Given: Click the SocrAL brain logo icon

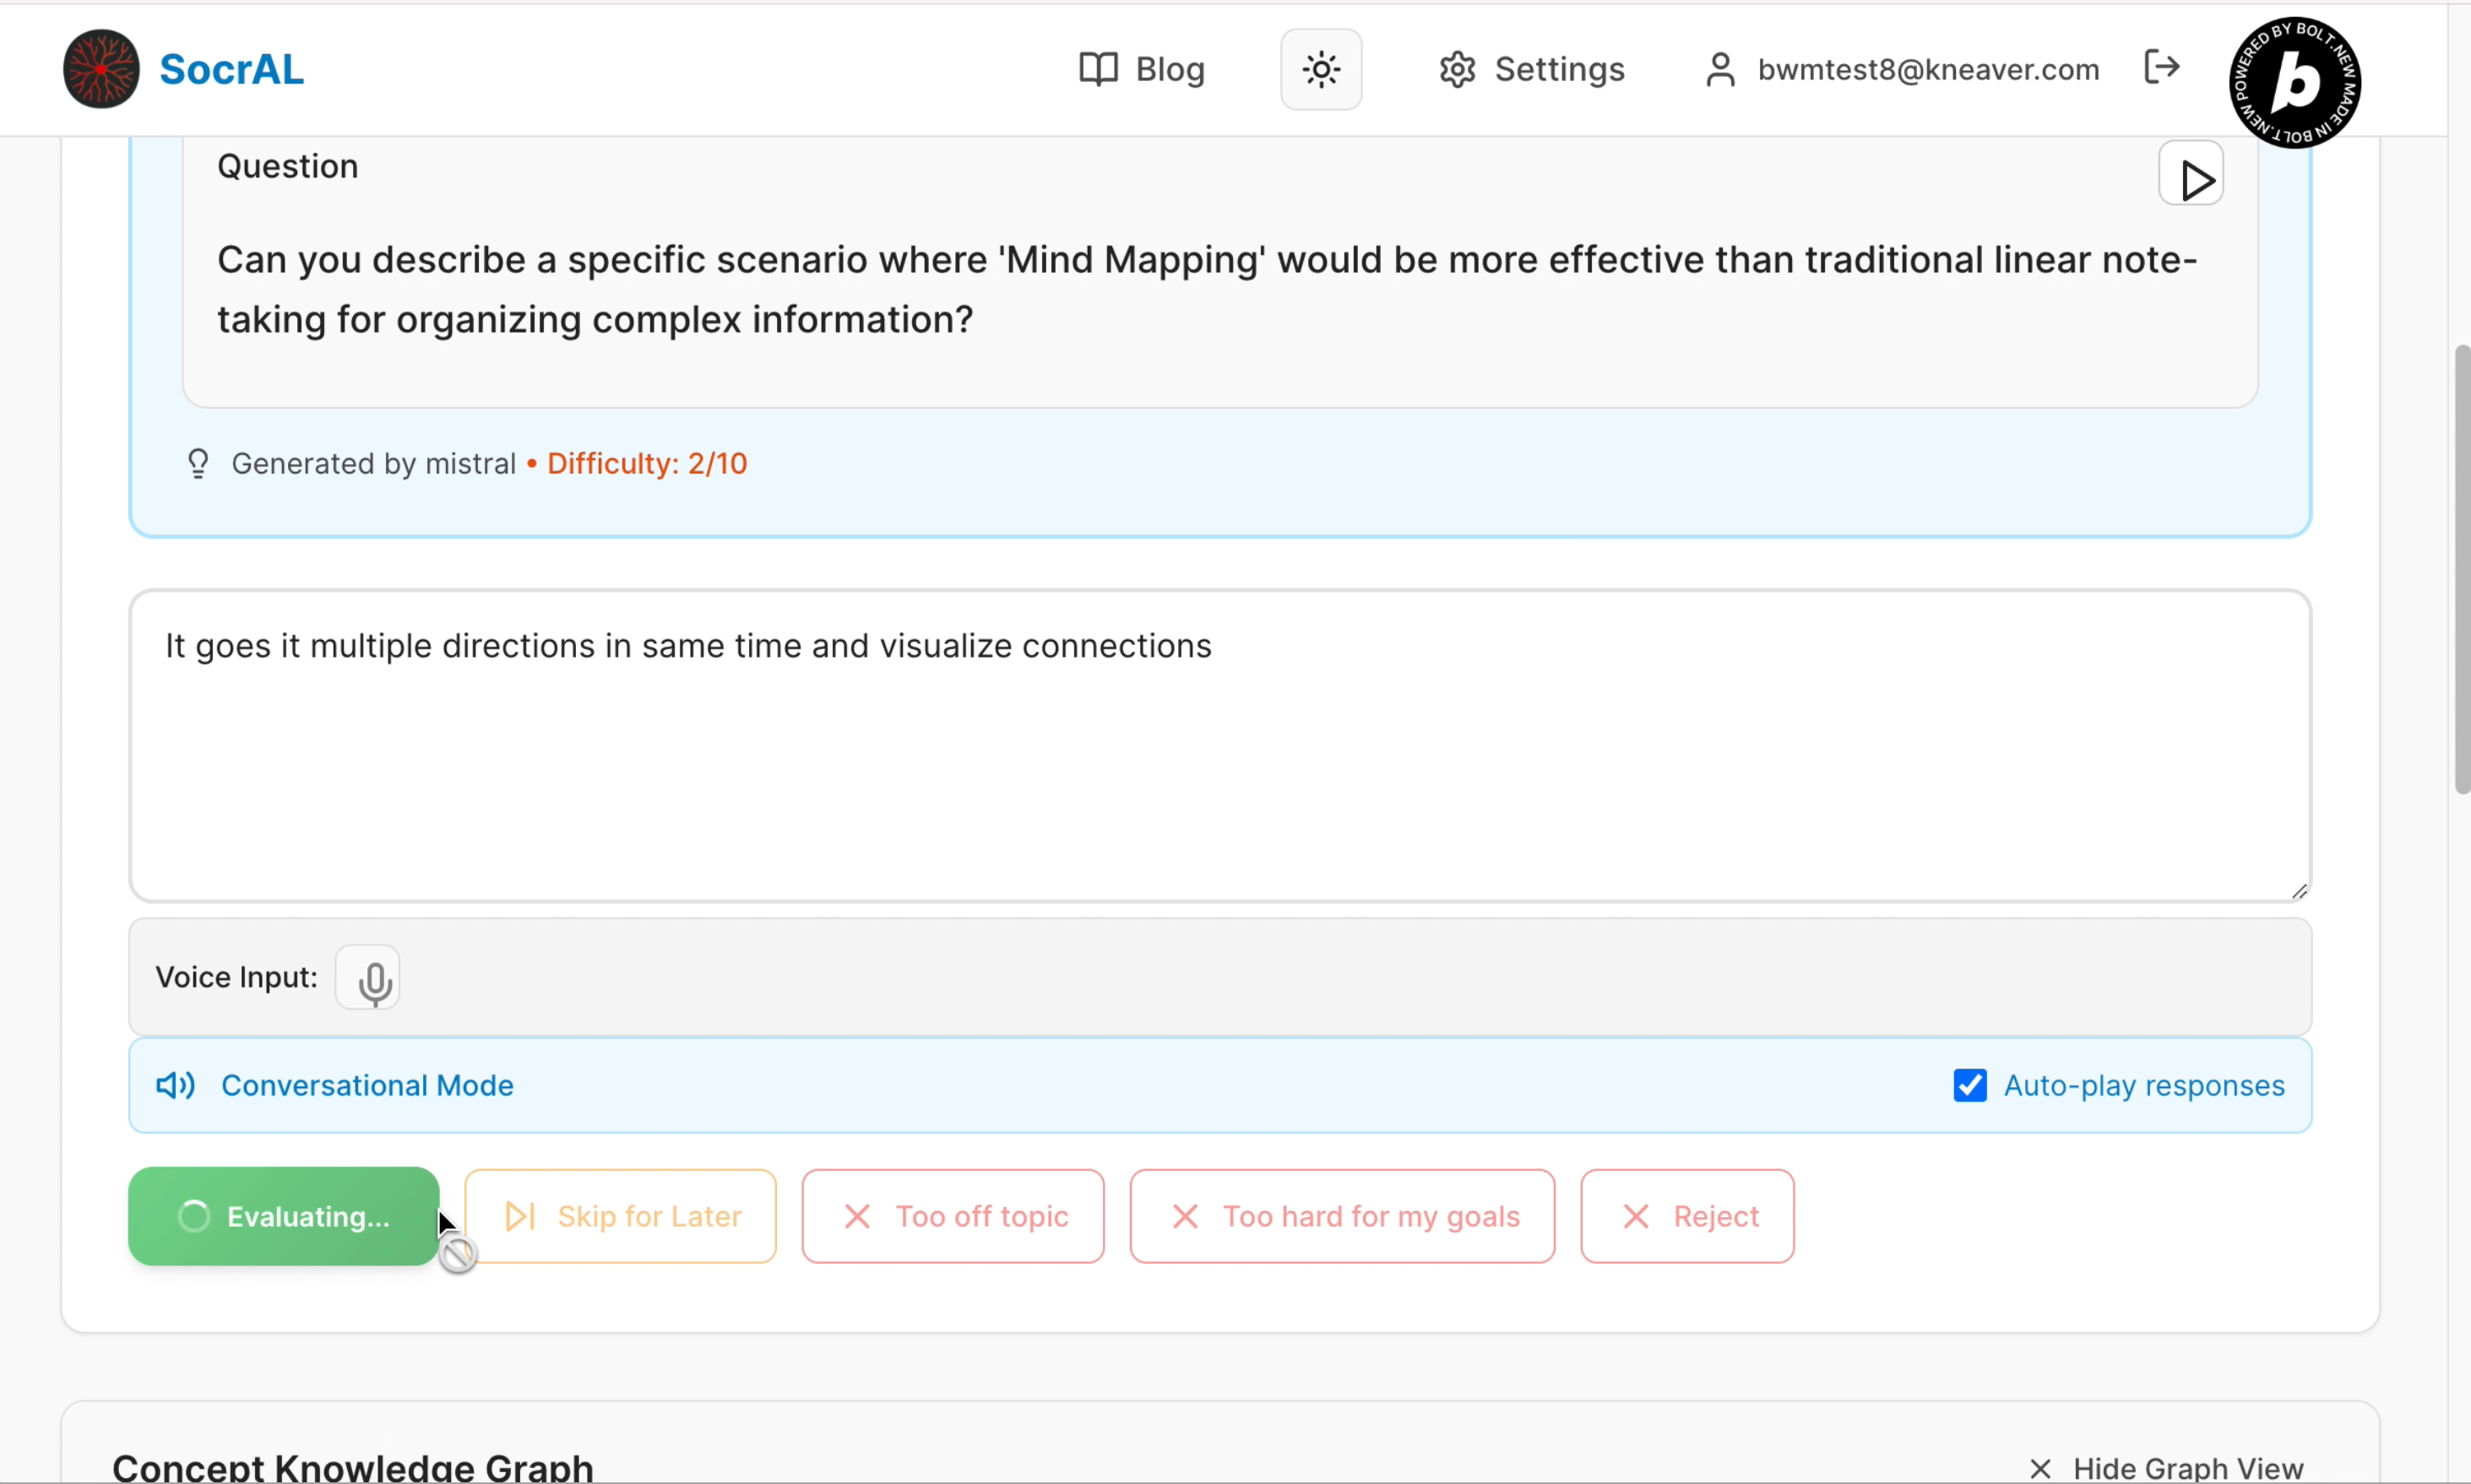Looking at the screenshot, I should (101, 69).
